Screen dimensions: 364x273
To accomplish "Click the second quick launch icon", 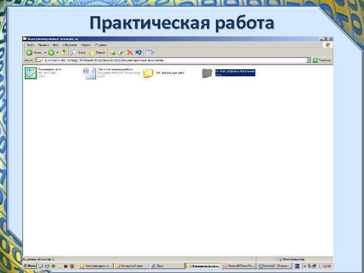I will (47, 266).
